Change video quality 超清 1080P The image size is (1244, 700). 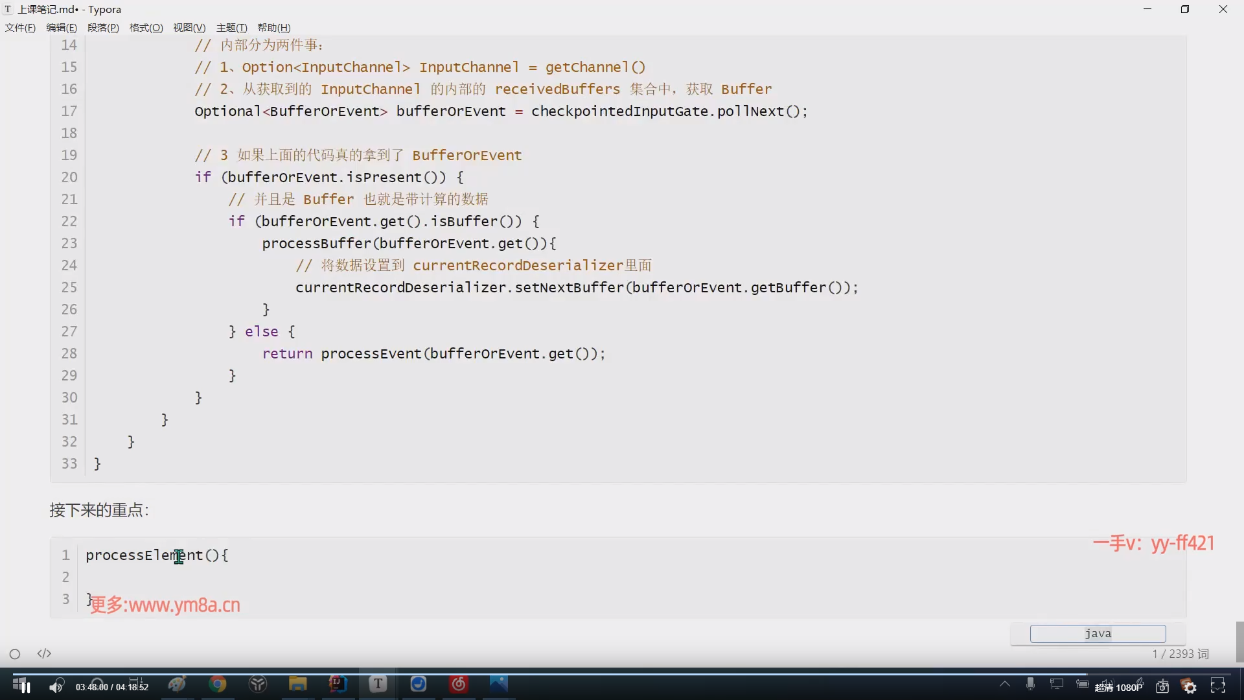point(1118,687)
